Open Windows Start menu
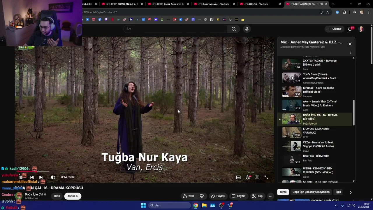 tap(143, 205)
